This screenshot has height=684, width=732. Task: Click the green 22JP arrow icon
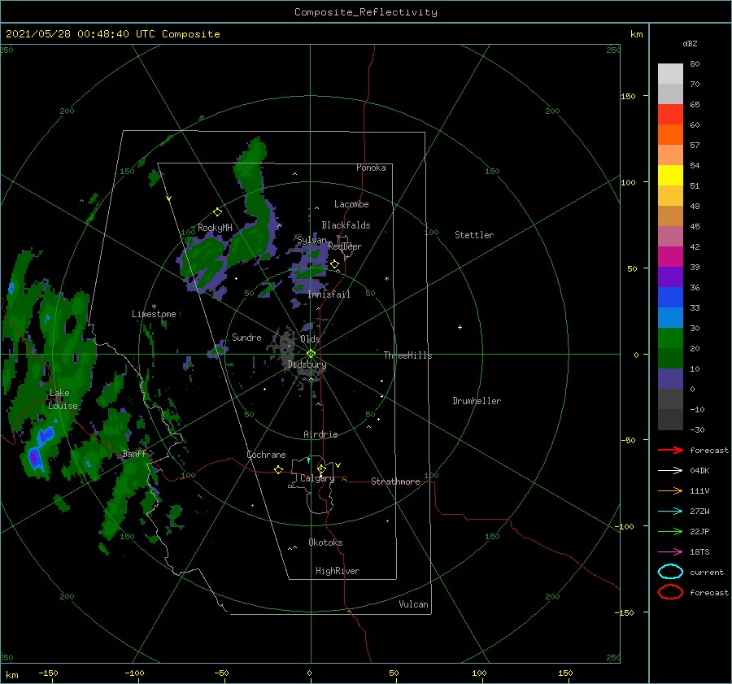click(x=670, y=531)
